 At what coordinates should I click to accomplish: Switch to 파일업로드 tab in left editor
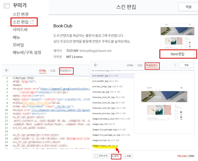point(66,71)
